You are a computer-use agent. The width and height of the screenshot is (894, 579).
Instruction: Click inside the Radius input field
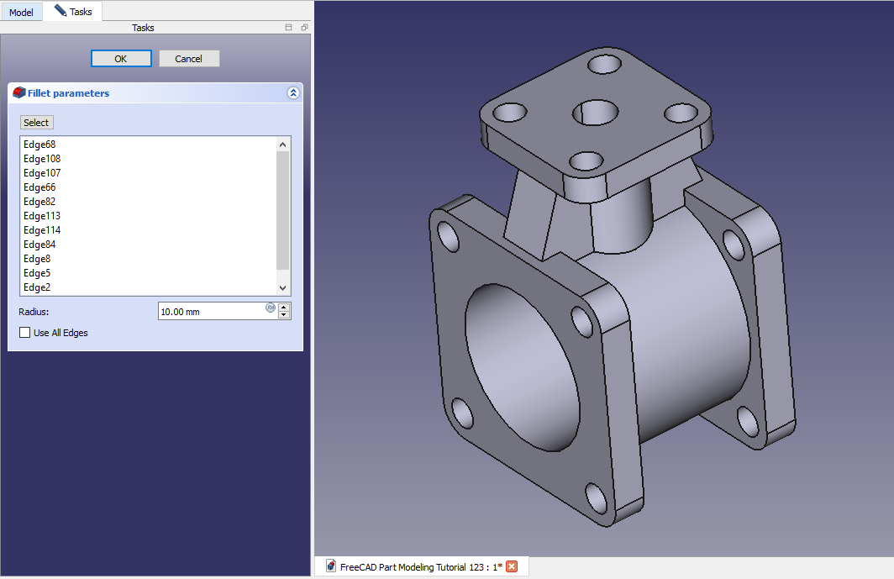point(210,312)
